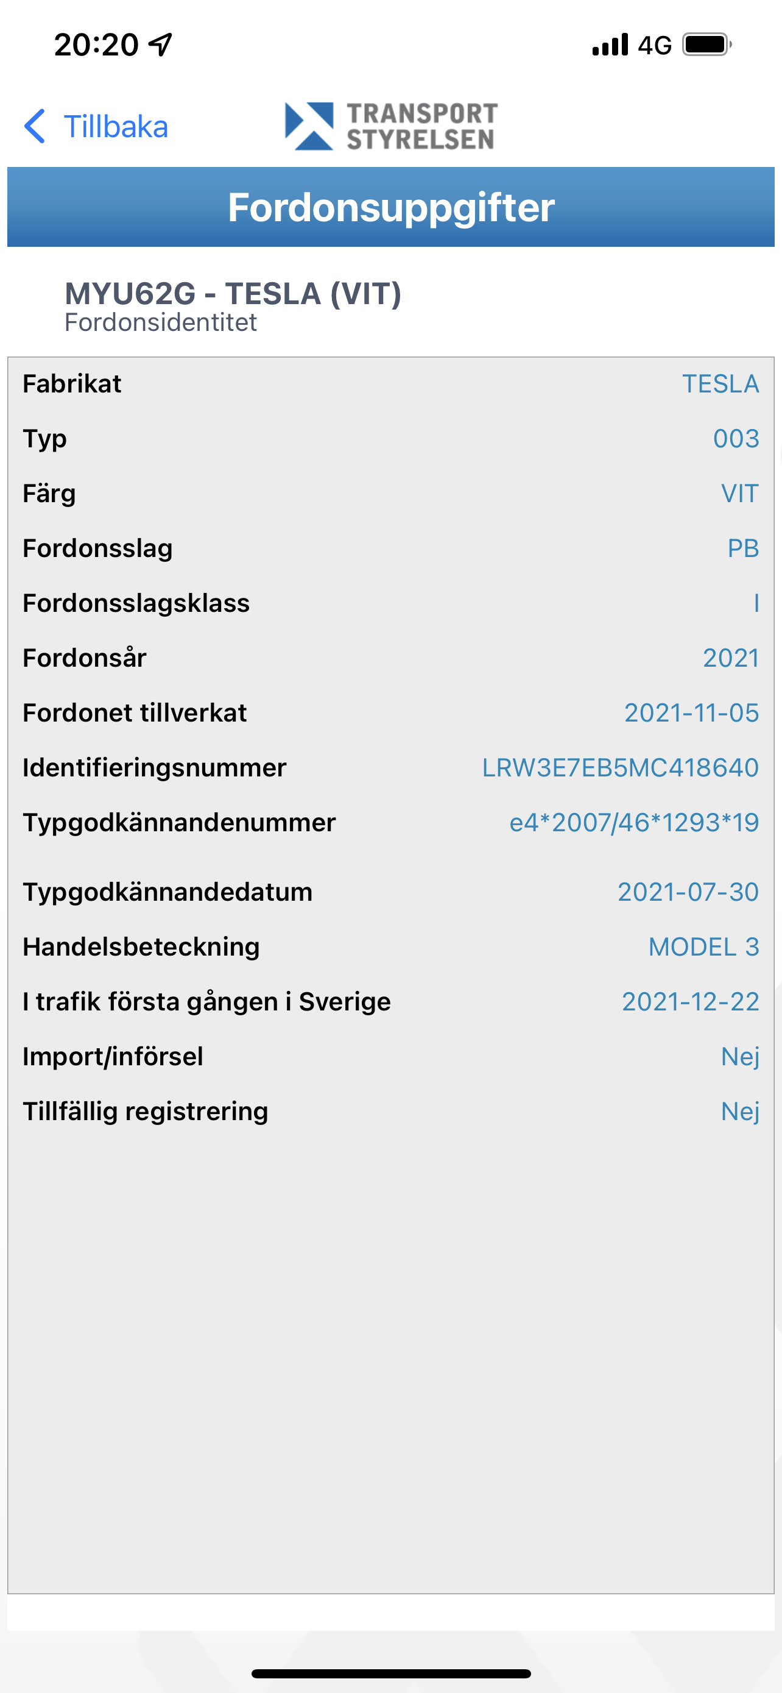Tap the Fordonsår value 2021
This screenshot has height=1693, width=782.
tap(731, 658)
